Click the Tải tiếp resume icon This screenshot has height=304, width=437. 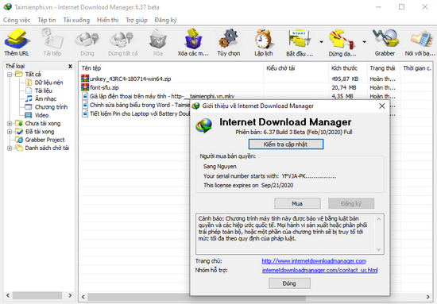tap(52, 39)
